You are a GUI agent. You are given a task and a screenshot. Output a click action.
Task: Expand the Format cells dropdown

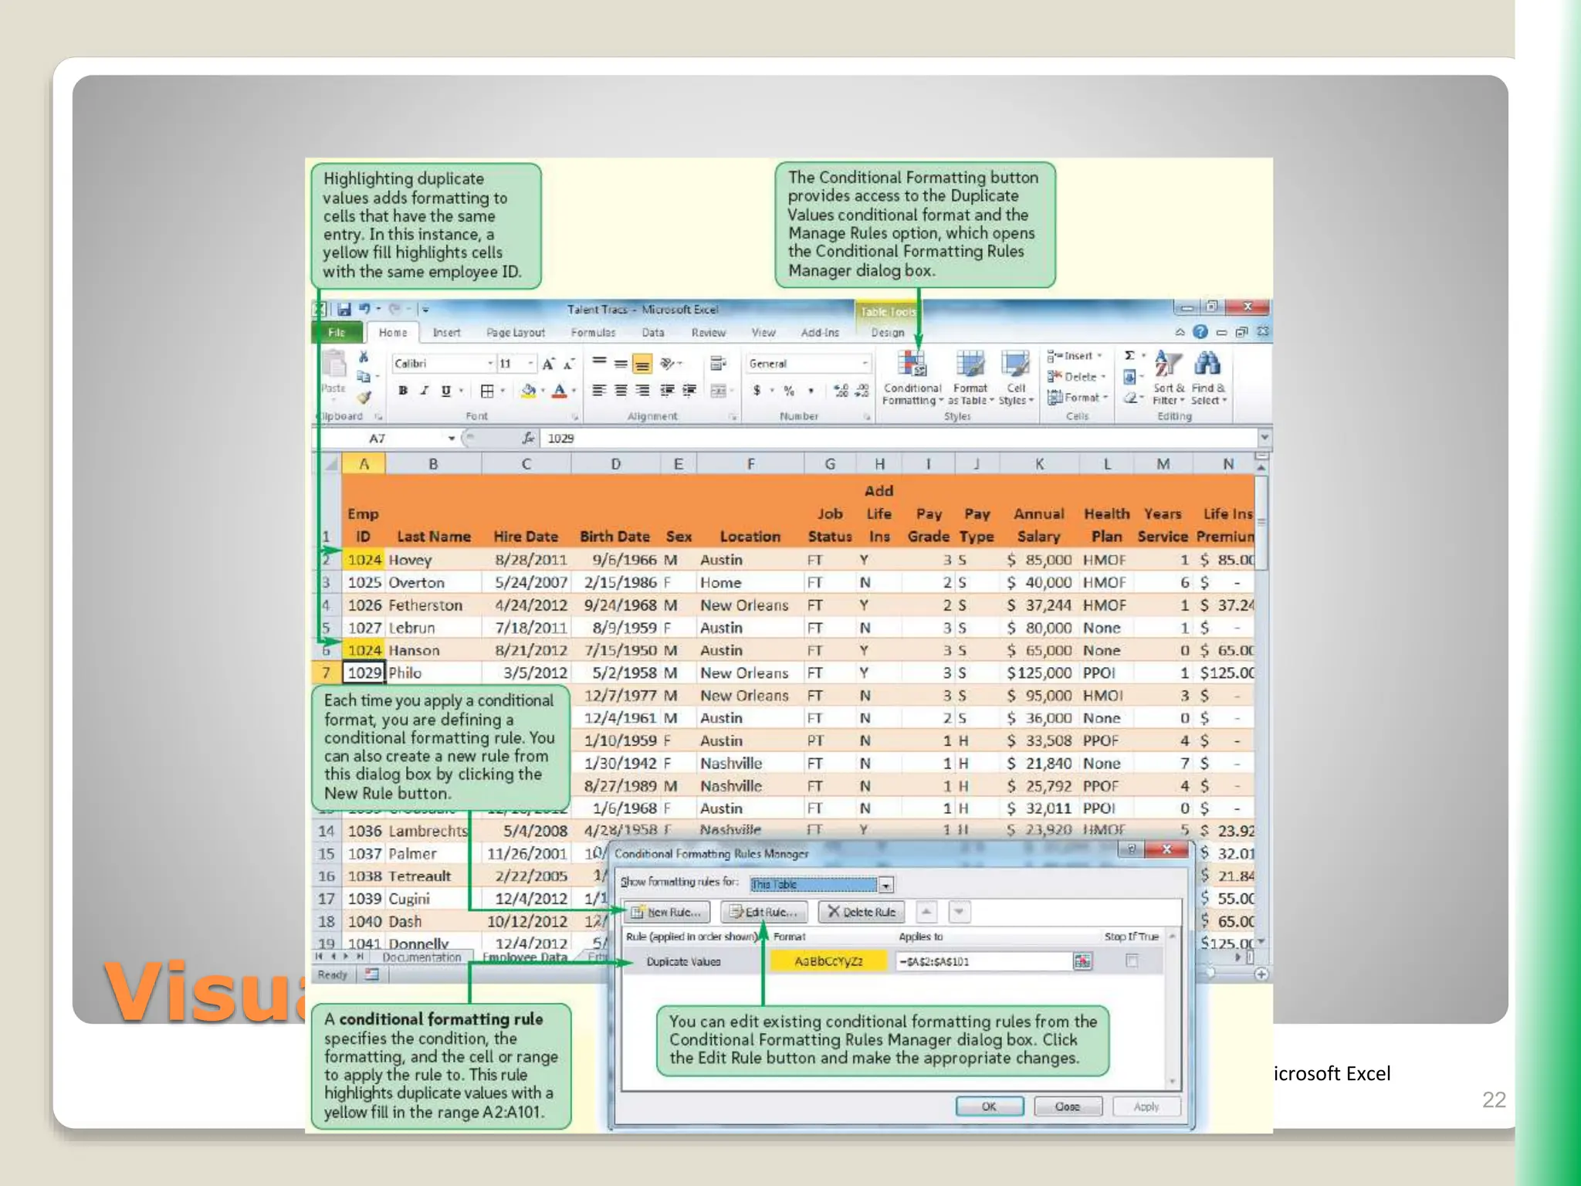[x=1105, y=398]
